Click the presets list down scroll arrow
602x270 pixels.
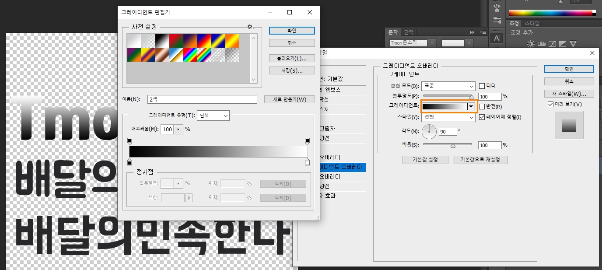254,80
